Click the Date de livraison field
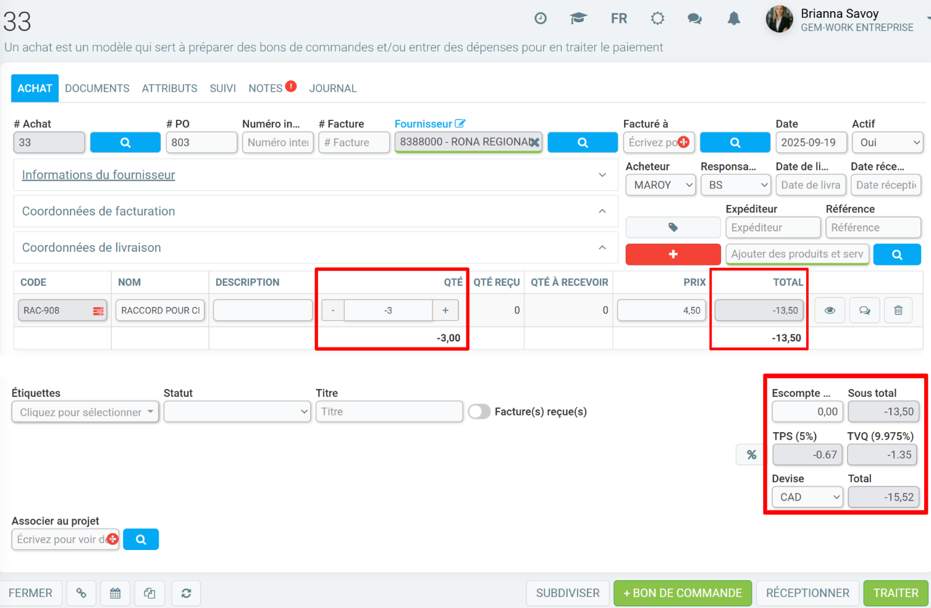 pyautogui.click(x=811, y=185)
